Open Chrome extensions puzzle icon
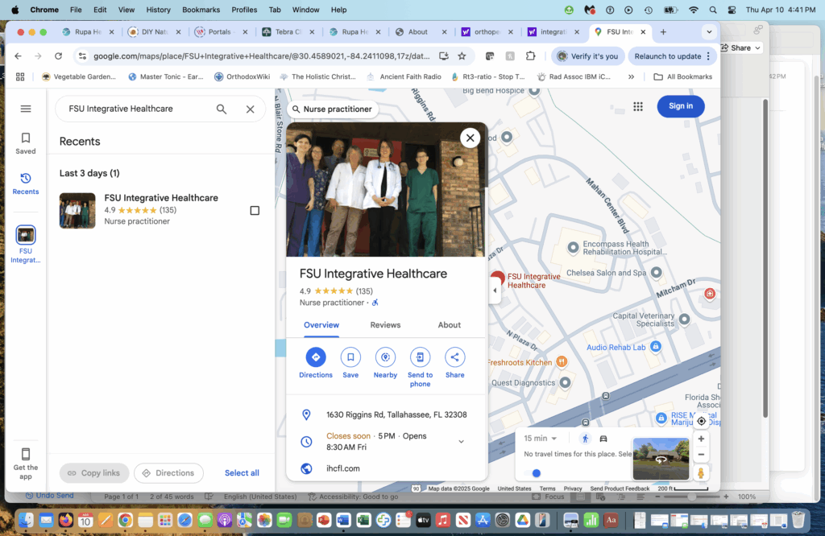 (x=530, y=56)
